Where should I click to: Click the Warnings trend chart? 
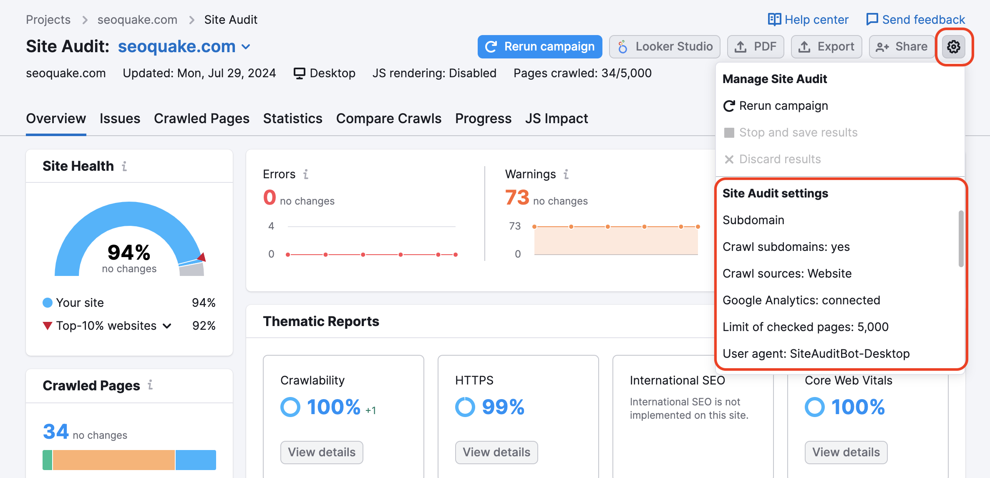(616, 240)
